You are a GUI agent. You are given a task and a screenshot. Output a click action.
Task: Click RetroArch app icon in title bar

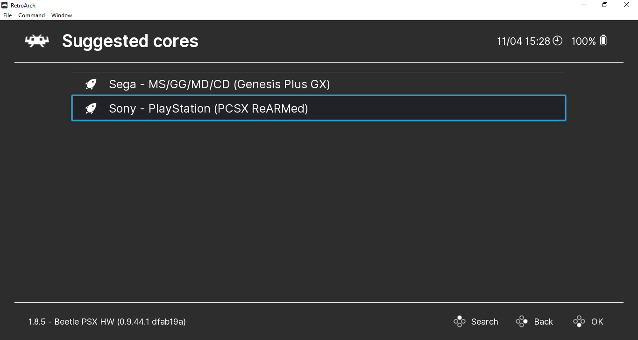pyautogui.click(x=5, y=5)
